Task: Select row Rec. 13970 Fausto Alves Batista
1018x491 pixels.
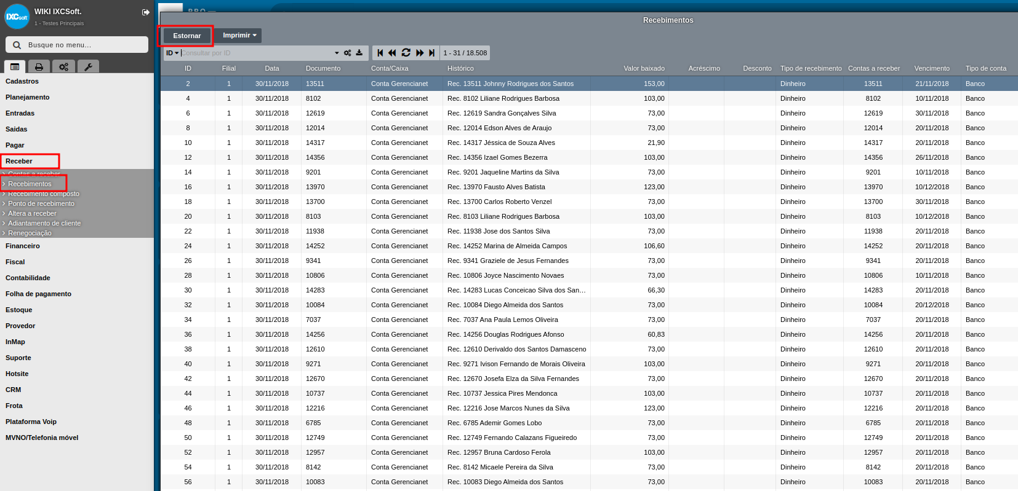Action: click(x=589, y=187)
